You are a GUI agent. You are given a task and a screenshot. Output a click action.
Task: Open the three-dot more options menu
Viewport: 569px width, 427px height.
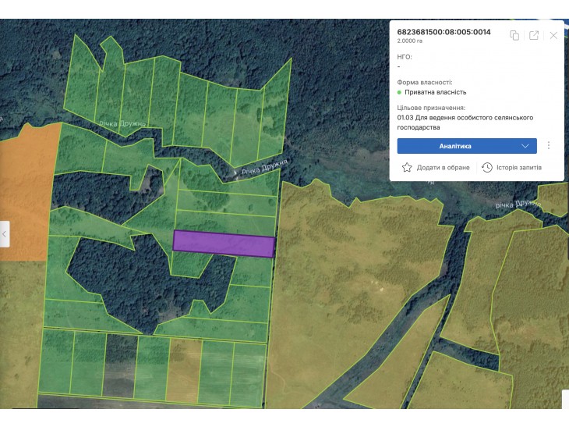pos(548,145)
